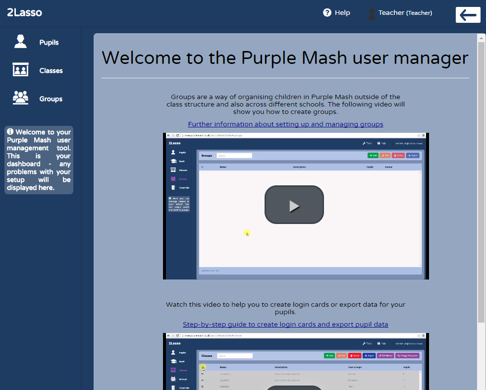
Task: Click 'Welcome to the Purple Mash user manager' heading
Action: tap(285, 57)
